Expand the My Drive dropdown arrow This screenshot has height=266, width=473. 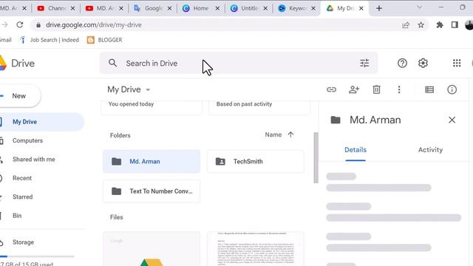[x=148, y=90]
